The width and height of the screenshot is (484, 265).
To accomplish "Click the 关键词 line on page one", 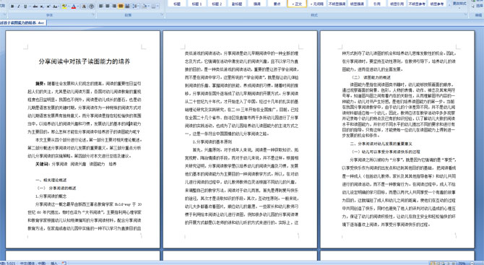I will click(76, 164).
